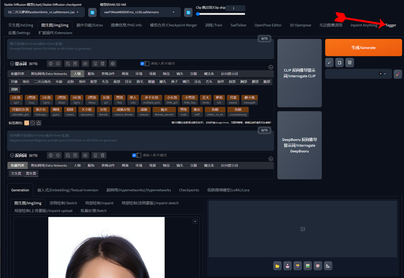Click the round chevron under the 反向词 keyword input

[x=271, y=159]
